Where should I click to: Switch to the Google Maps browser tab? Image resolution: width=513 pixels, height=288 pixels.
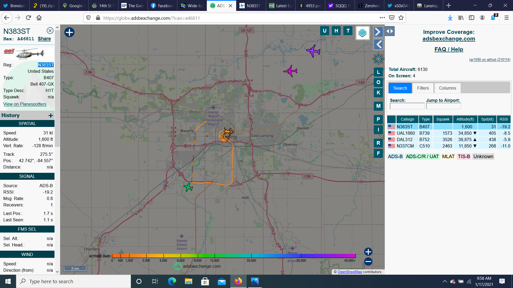73,6
